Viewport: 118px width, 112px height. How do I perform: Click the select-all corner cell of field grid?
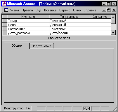click(5, 17)
